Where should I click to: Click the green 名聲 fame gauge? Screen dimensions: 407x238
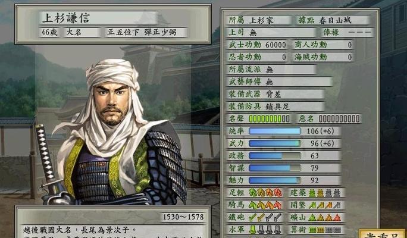(x=269, y=118)
